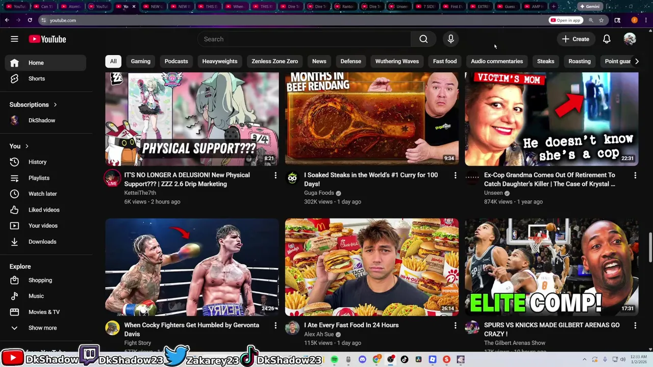Image resolution: width=653 pixels, height=367 pixels.
Task: Click KetteiThe7th channel avatar
Action: (112, 178)
